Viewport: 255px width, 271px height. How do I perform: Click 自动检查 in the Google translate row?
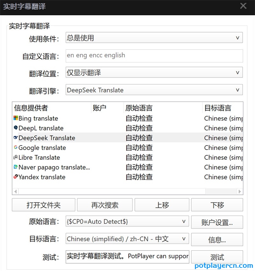(139, 148)
